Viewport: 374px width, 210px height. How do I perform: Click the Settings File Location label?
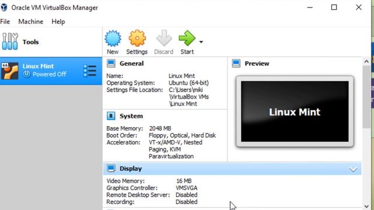pos(134,90)
